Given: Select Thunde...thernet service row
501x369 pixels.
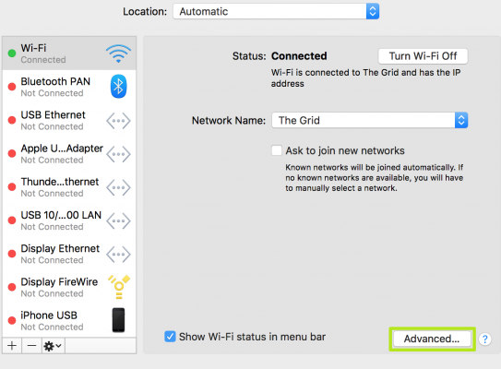Looking at the screenshot, I should pyautogui.click(x=69, y=187).
